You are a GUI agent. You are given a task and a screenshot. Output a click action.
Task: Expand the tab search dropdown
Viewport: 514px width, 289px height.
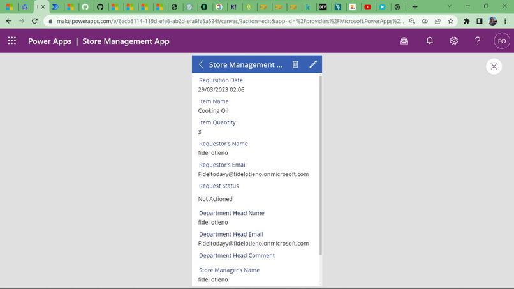click(x=450, y=6)
